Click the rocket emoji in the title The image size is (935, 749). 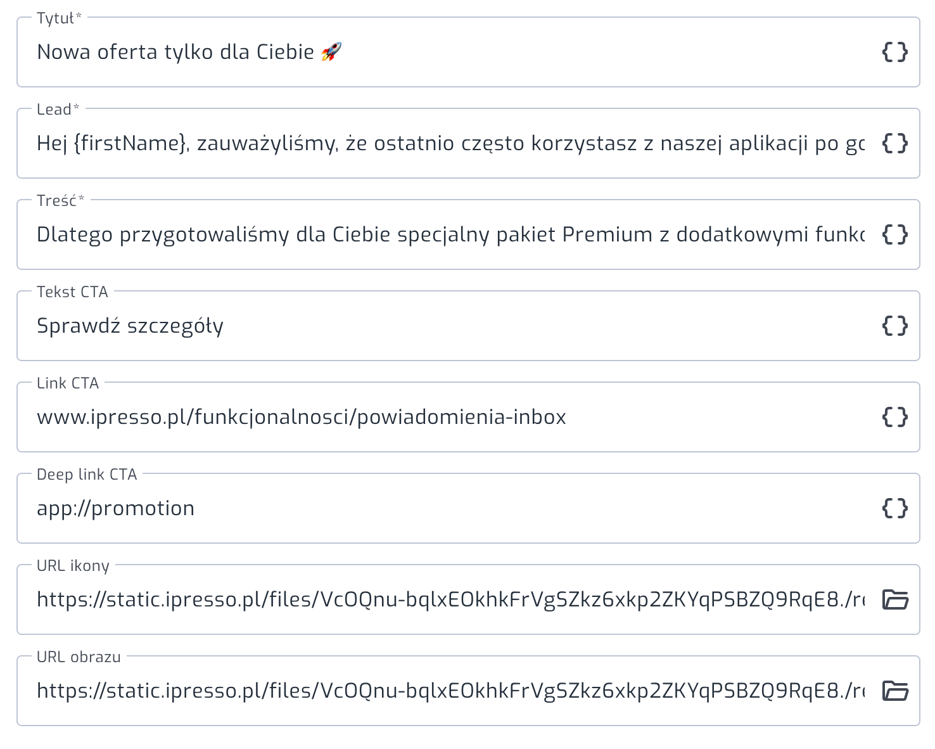pos(331,52)
